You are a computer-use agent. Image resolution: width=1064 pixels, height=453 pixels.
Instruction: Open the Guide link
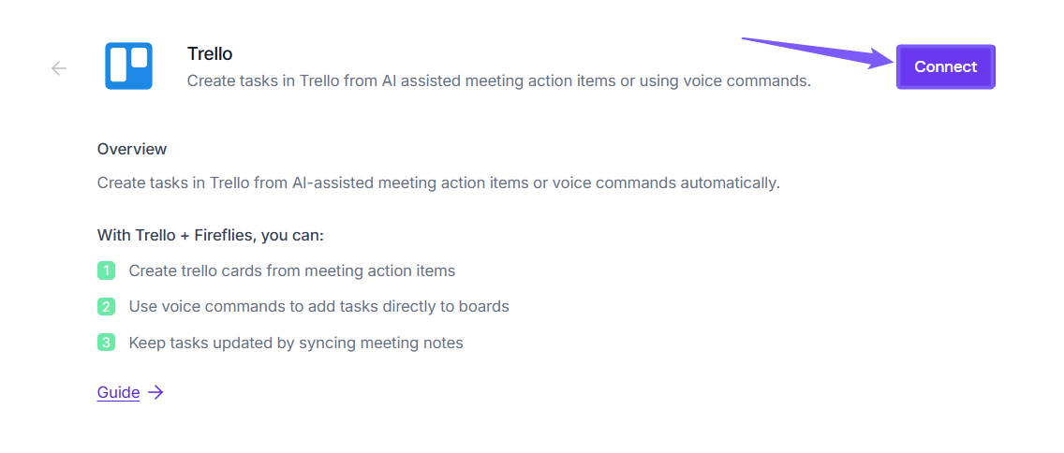click(118, 392)
